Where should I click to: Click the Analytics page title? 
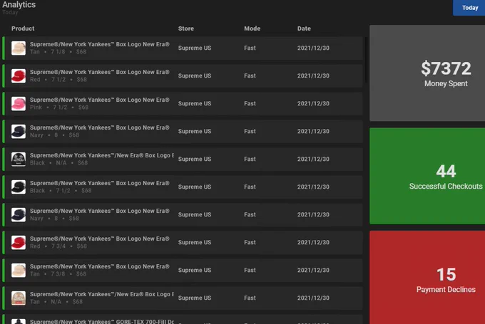19,5
